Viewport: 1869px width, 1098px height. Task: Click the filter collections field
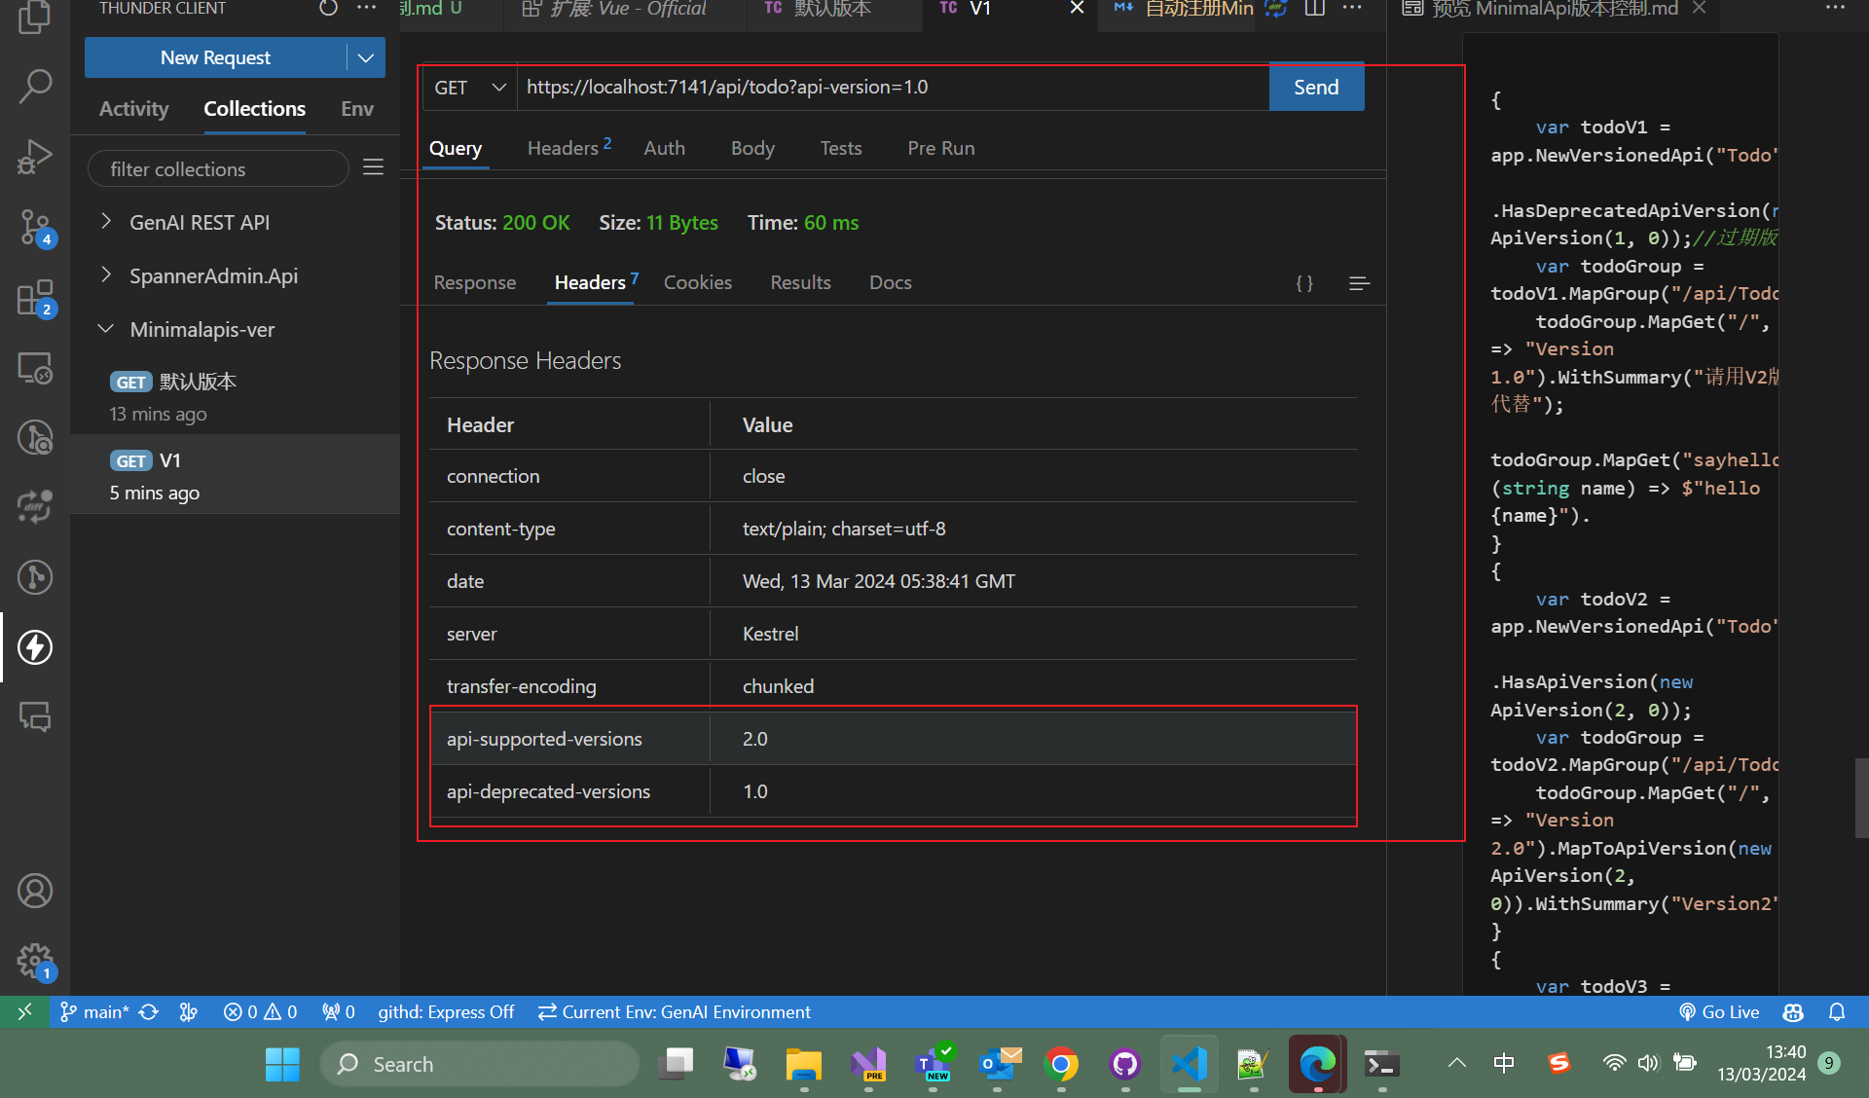click(218, 168)
